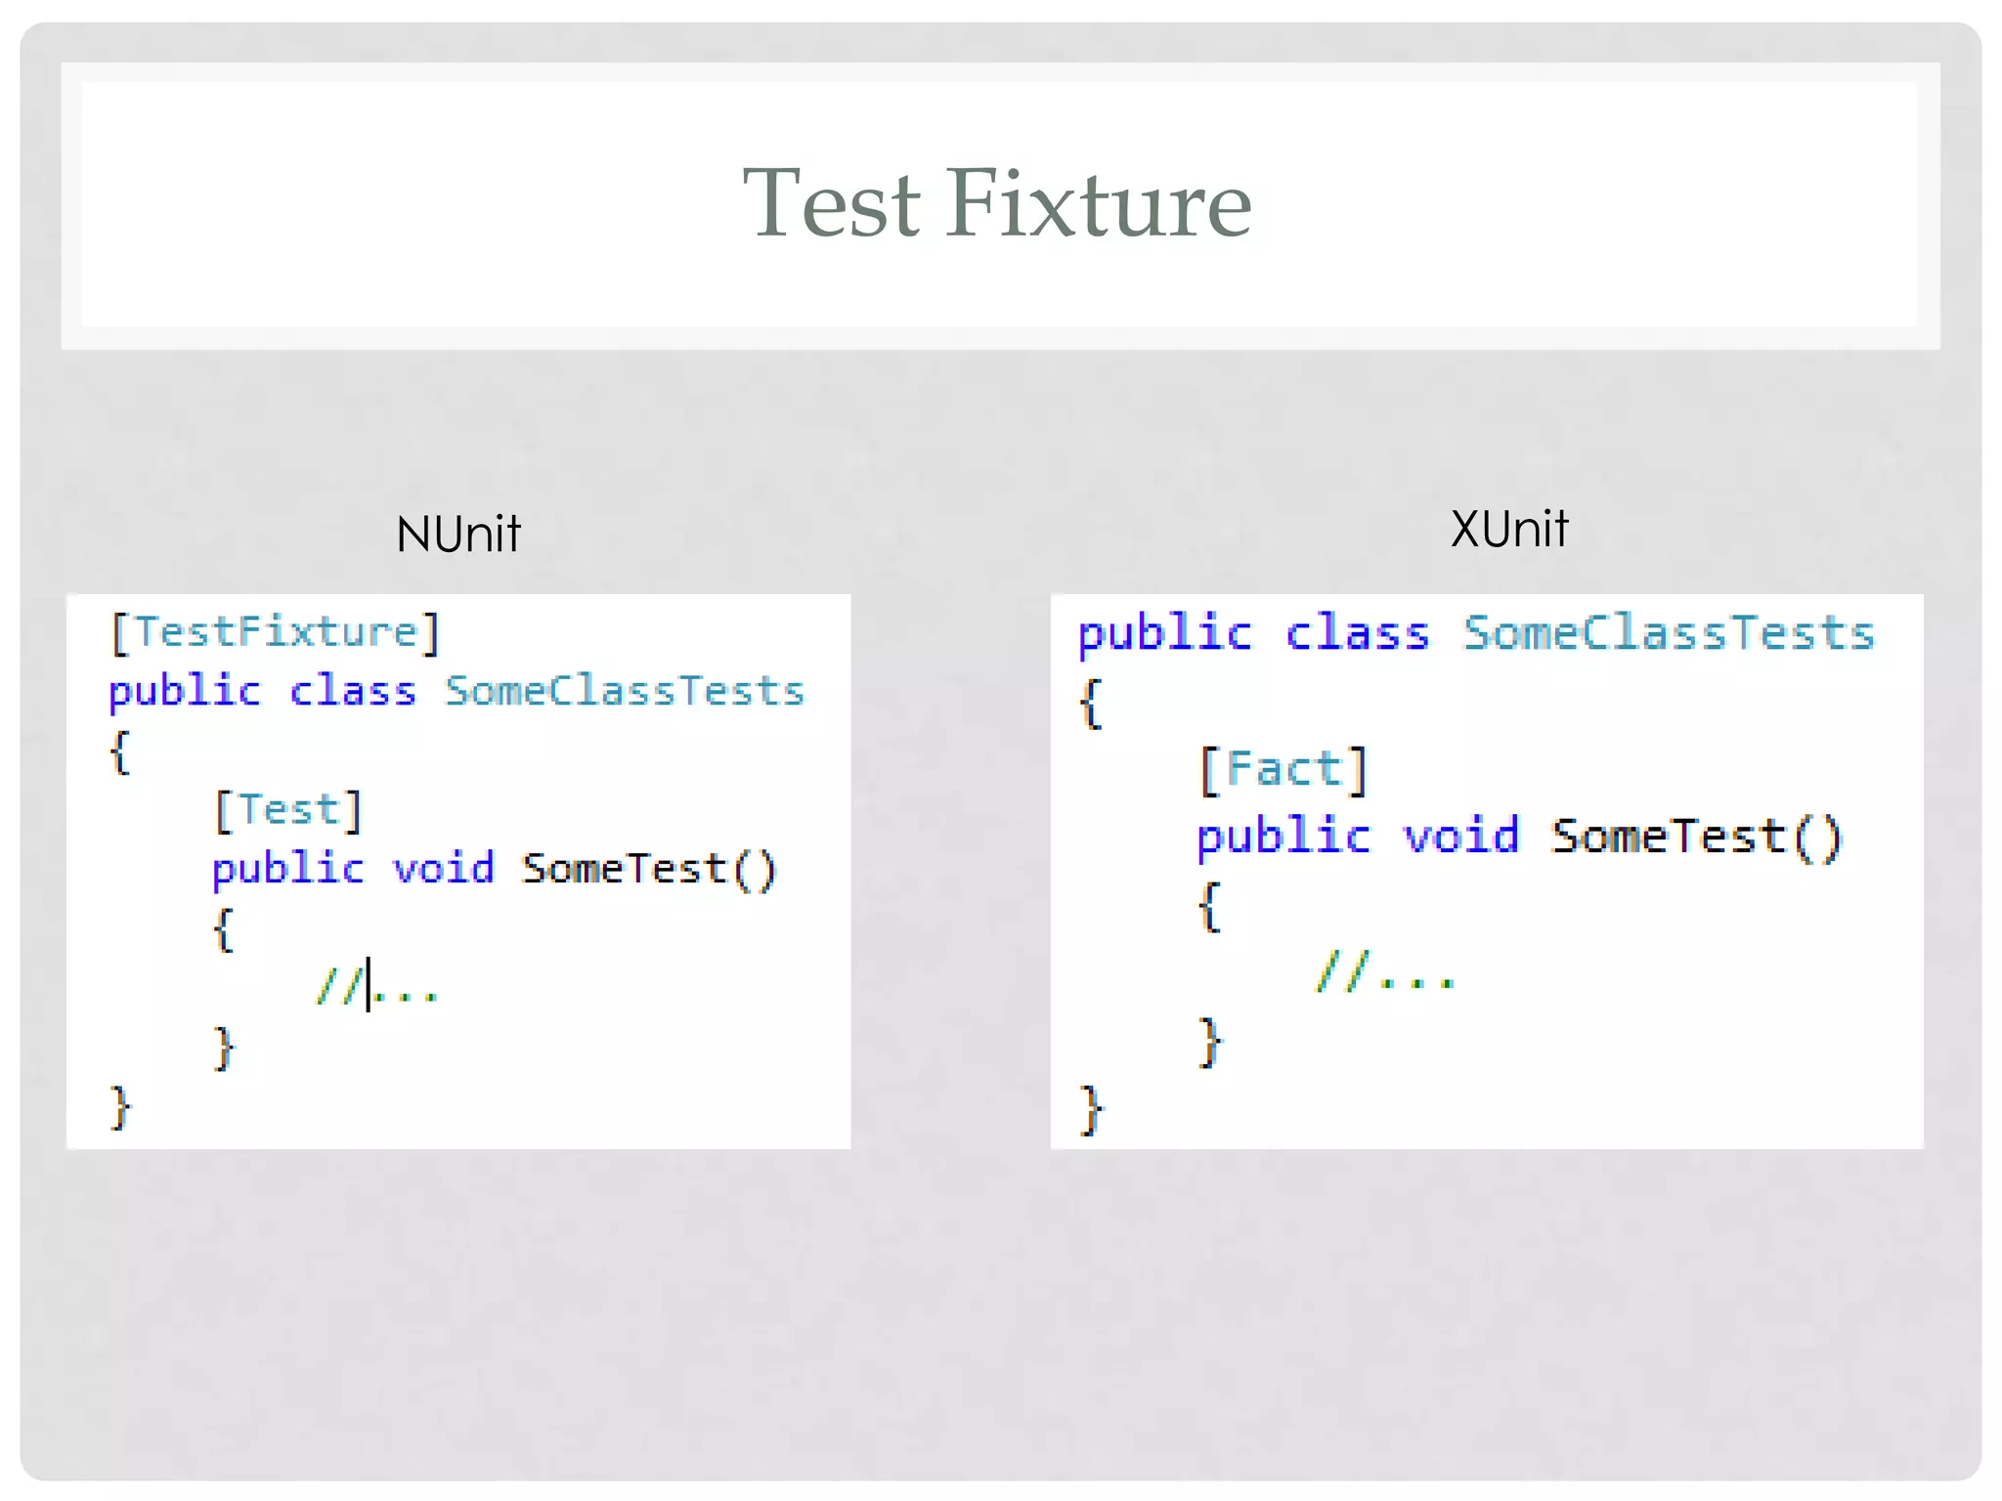This screenshot has height=1501, width=2002.
Task: Click the "class" keyword in NUnit snippet
Action: coord(353,692)
